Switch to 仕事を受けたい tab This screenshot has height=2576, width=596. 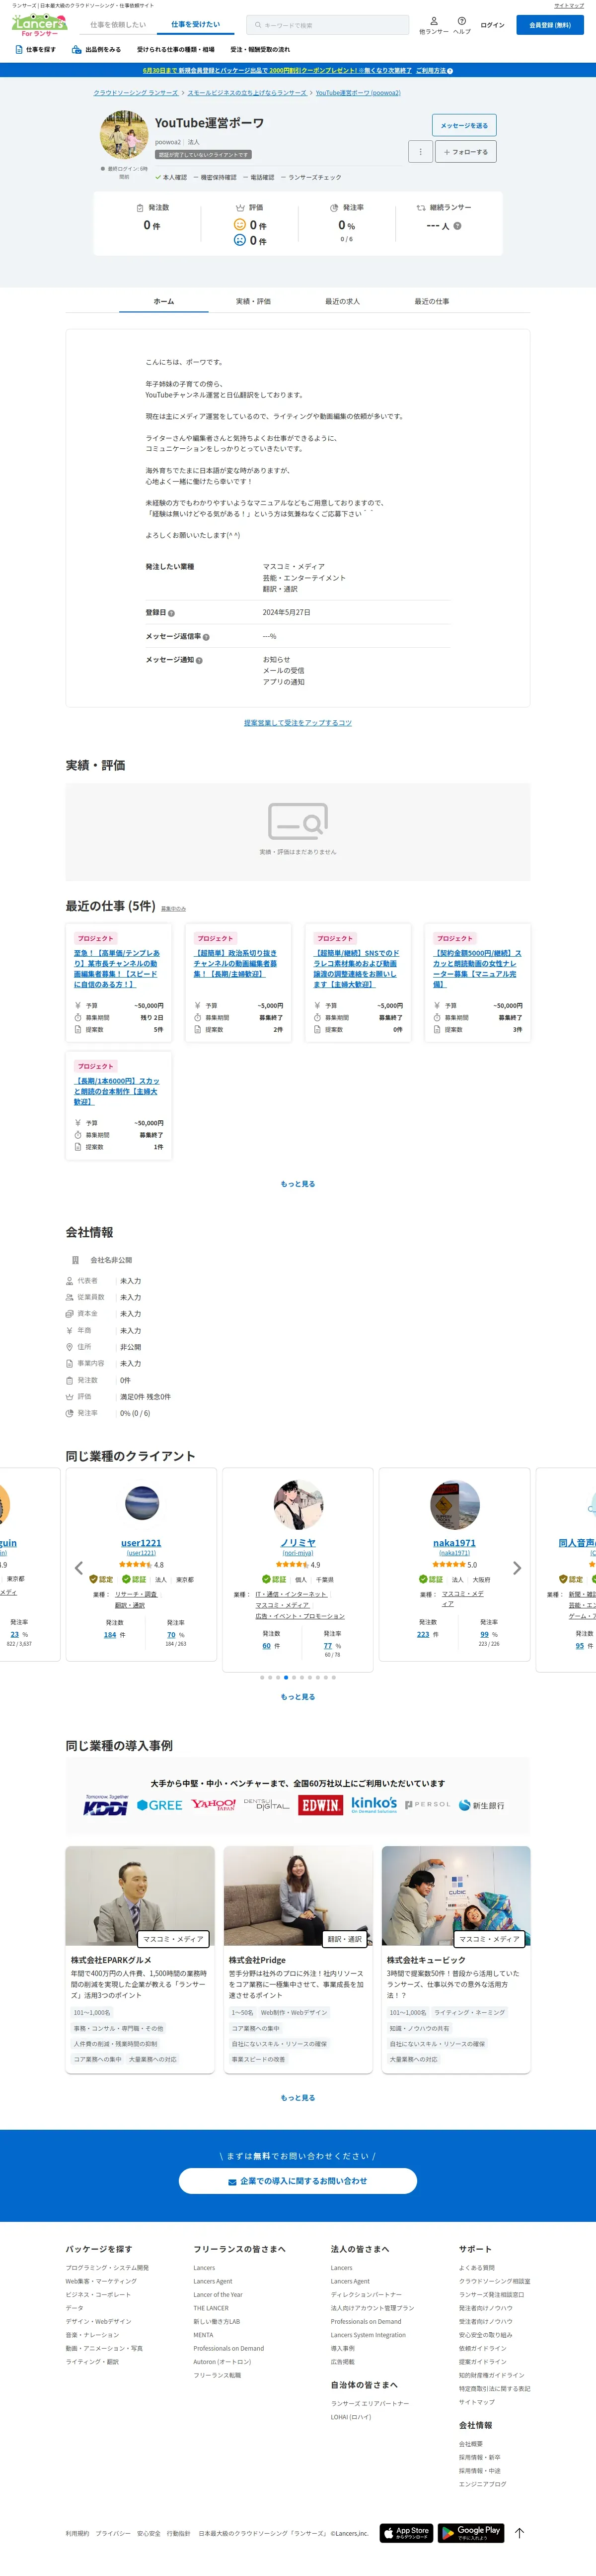195,25
